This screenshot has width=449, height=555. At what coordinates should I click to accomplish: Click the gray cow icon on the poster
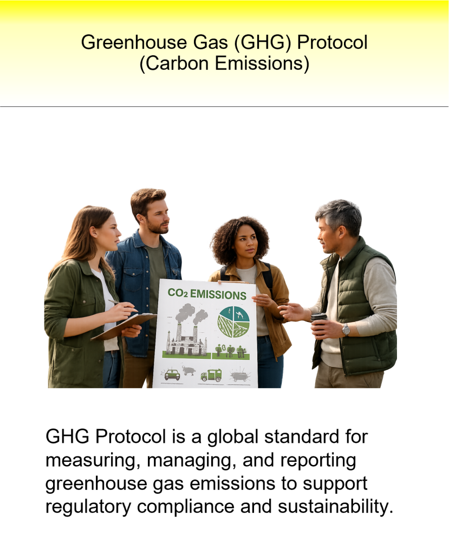pos(188,371)
